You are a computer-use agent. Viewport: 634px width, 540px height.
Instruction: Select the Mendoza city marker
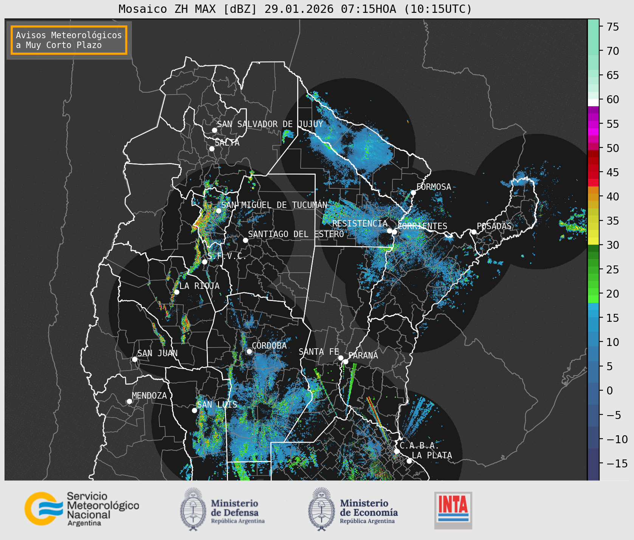pyautogui.click(x=129, y=401)
